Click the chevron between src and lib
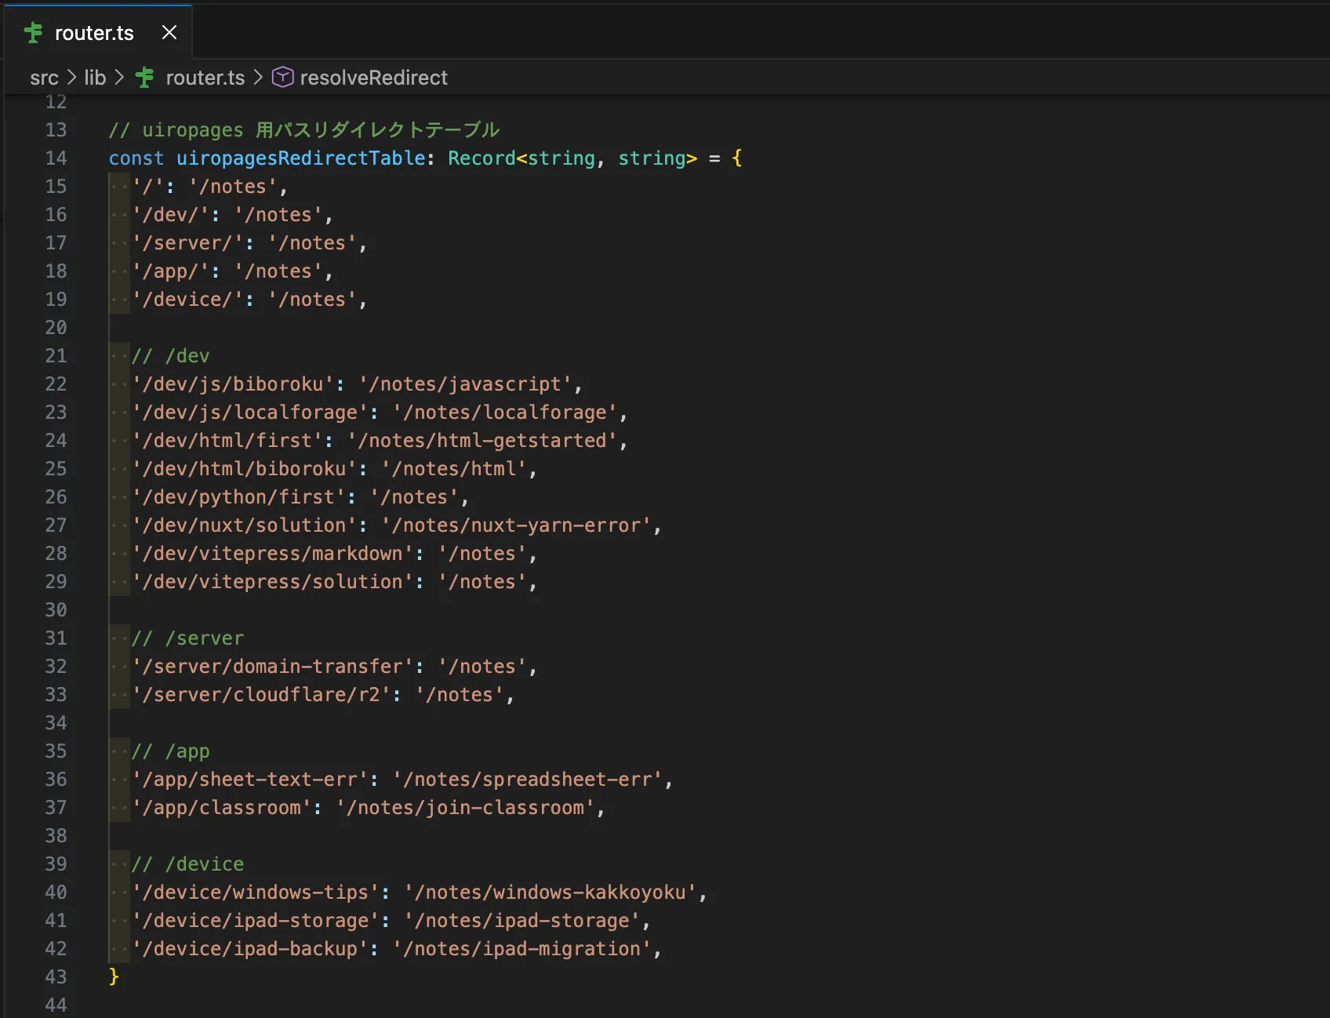1330x1018 pixels. 71,78
